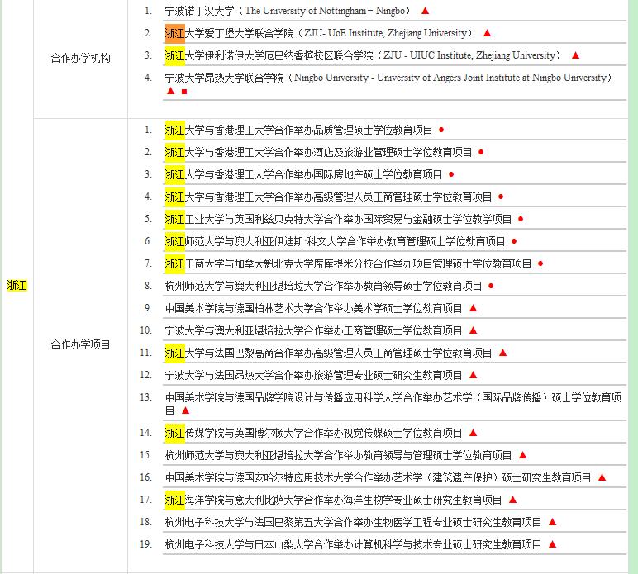Image resolution: width=638 pixels, height=574 pixels.
Task: Open the 浙江工业大学与英国利兹贝克特大学 program link
Action: pos(338,219)
